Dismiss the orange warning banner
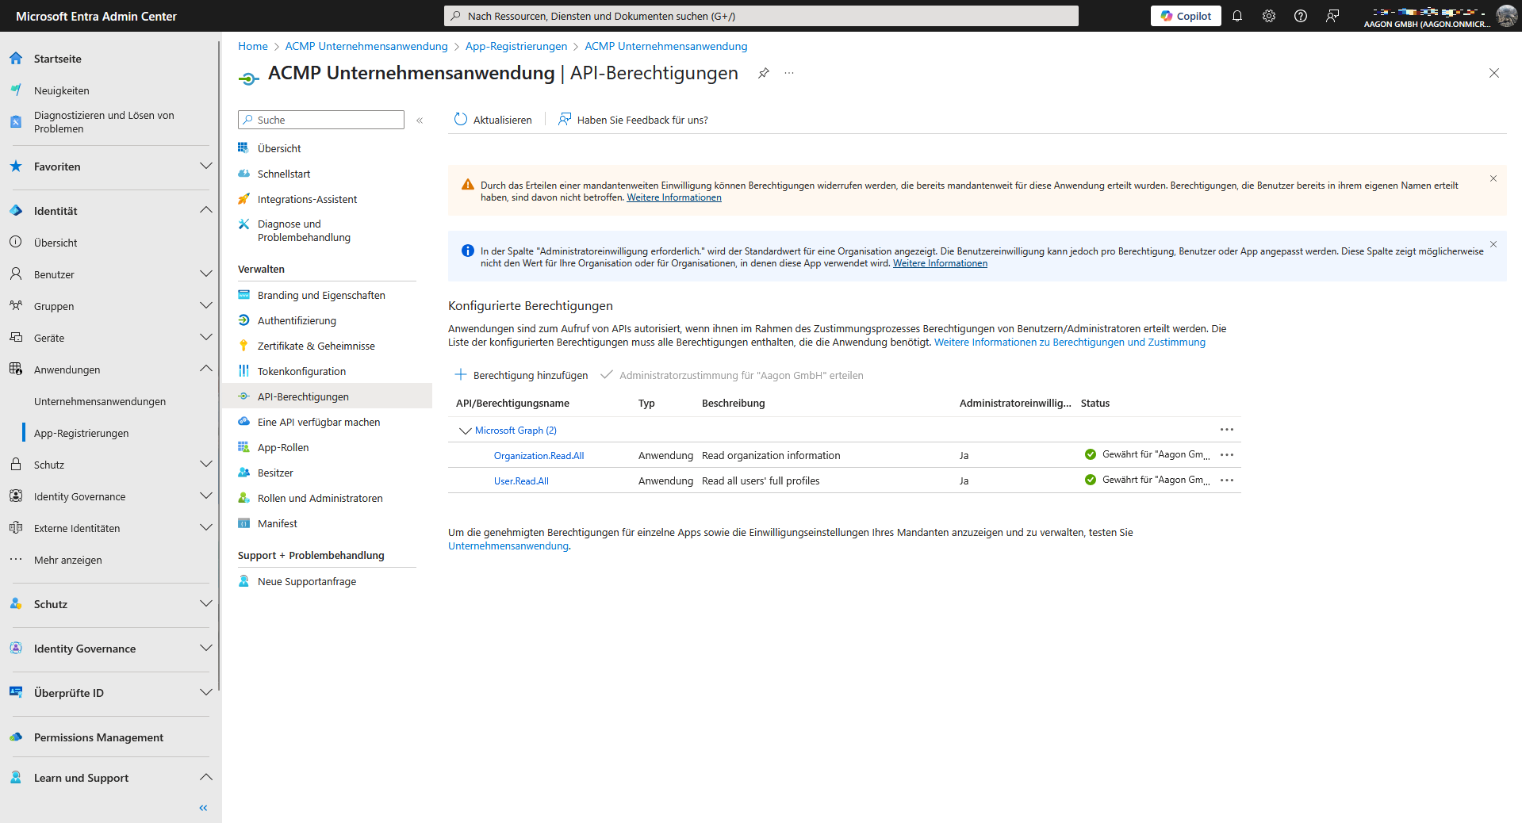The width and height of the screenshot is (1522, 823). (1493, 178)
